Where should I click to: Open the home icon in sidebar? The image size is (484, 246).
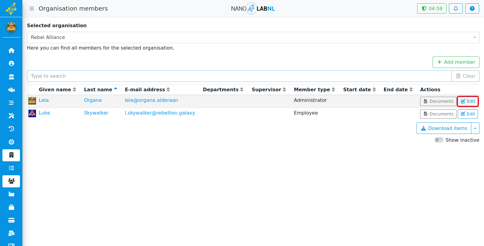click(x=11, y=50)
